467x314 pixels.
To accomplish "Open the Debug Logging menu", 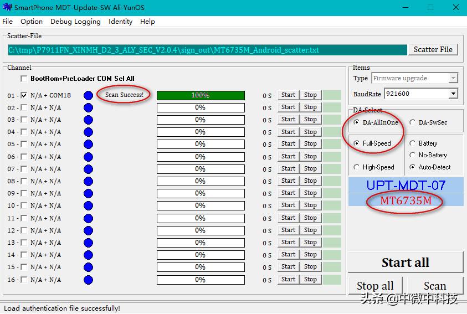I will [x=75, y=22].
